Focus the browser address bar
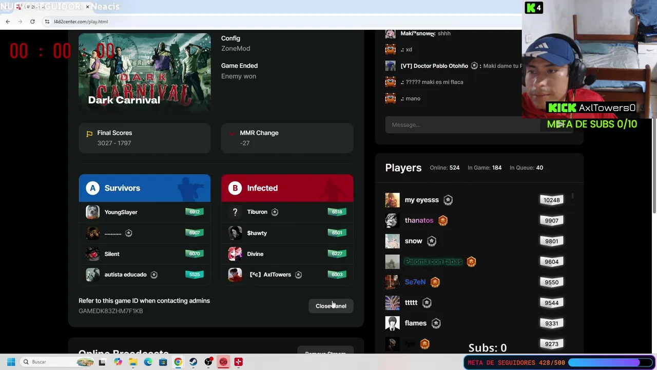 [282, 22]
